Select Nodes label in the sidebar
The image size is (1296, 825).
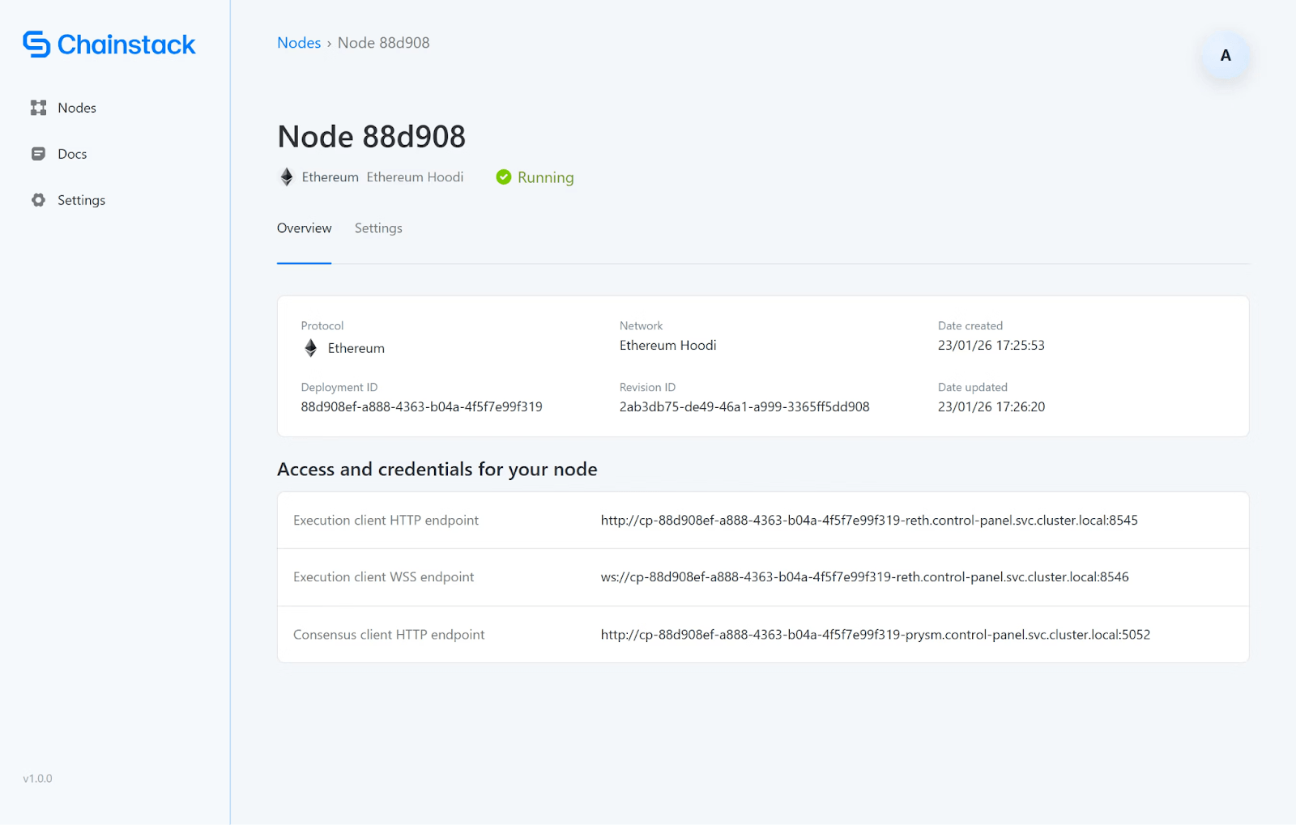pos(77,108)
